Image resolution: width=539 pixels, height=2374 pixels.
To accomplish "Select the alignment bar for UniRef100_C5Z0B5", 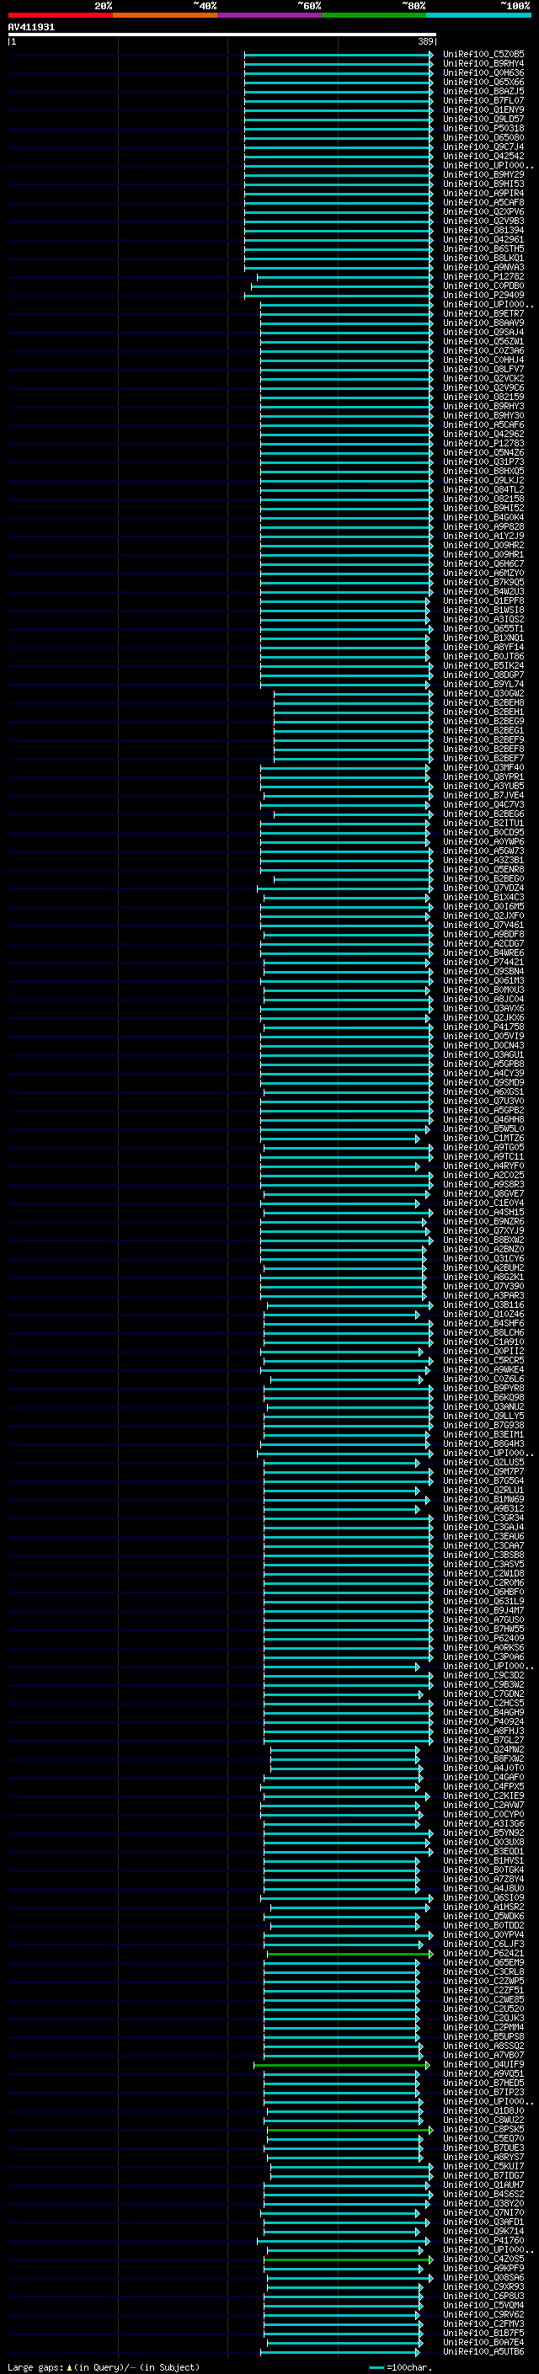I will tap(339, 55).
